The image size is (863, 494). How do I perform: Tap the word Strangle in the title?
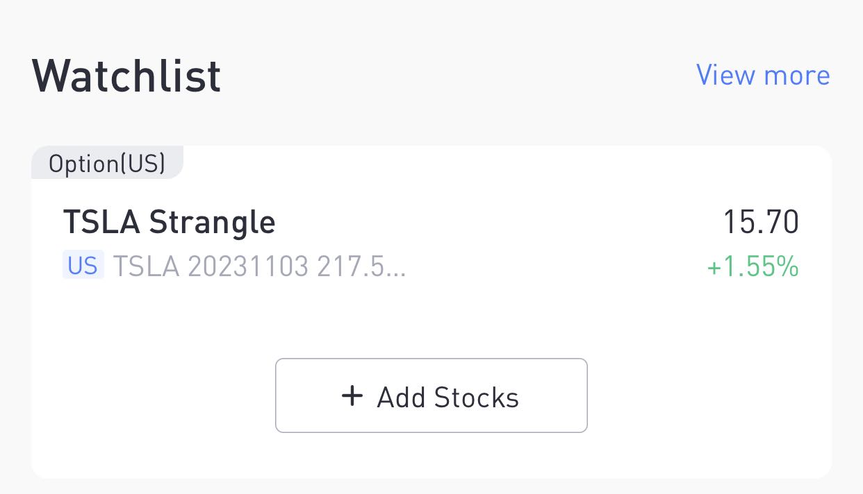click(212, 222)
